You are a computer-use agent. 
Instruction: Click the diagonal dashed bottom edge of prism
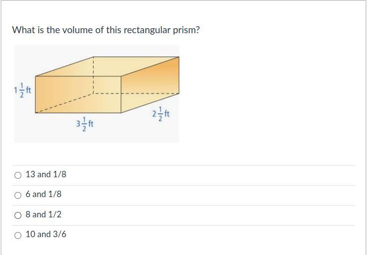tap(64, 103)
